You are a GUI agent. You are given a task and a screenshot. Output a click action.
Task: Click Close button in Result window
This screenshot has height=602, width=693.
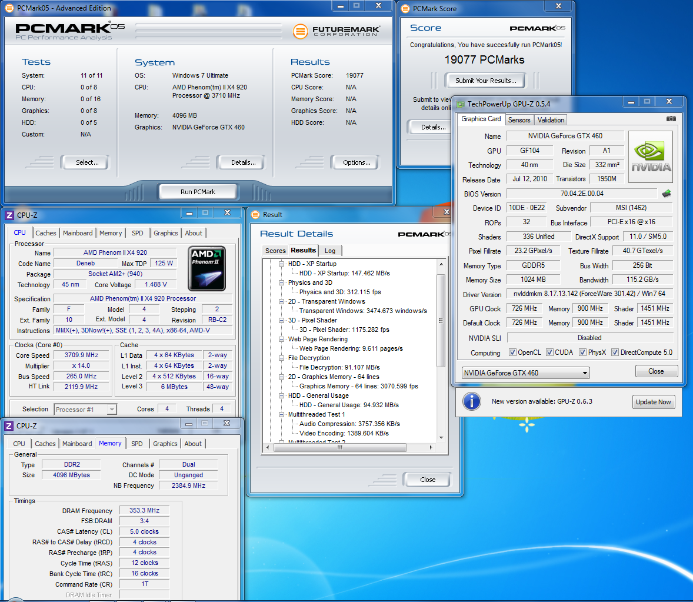(428, 480)
